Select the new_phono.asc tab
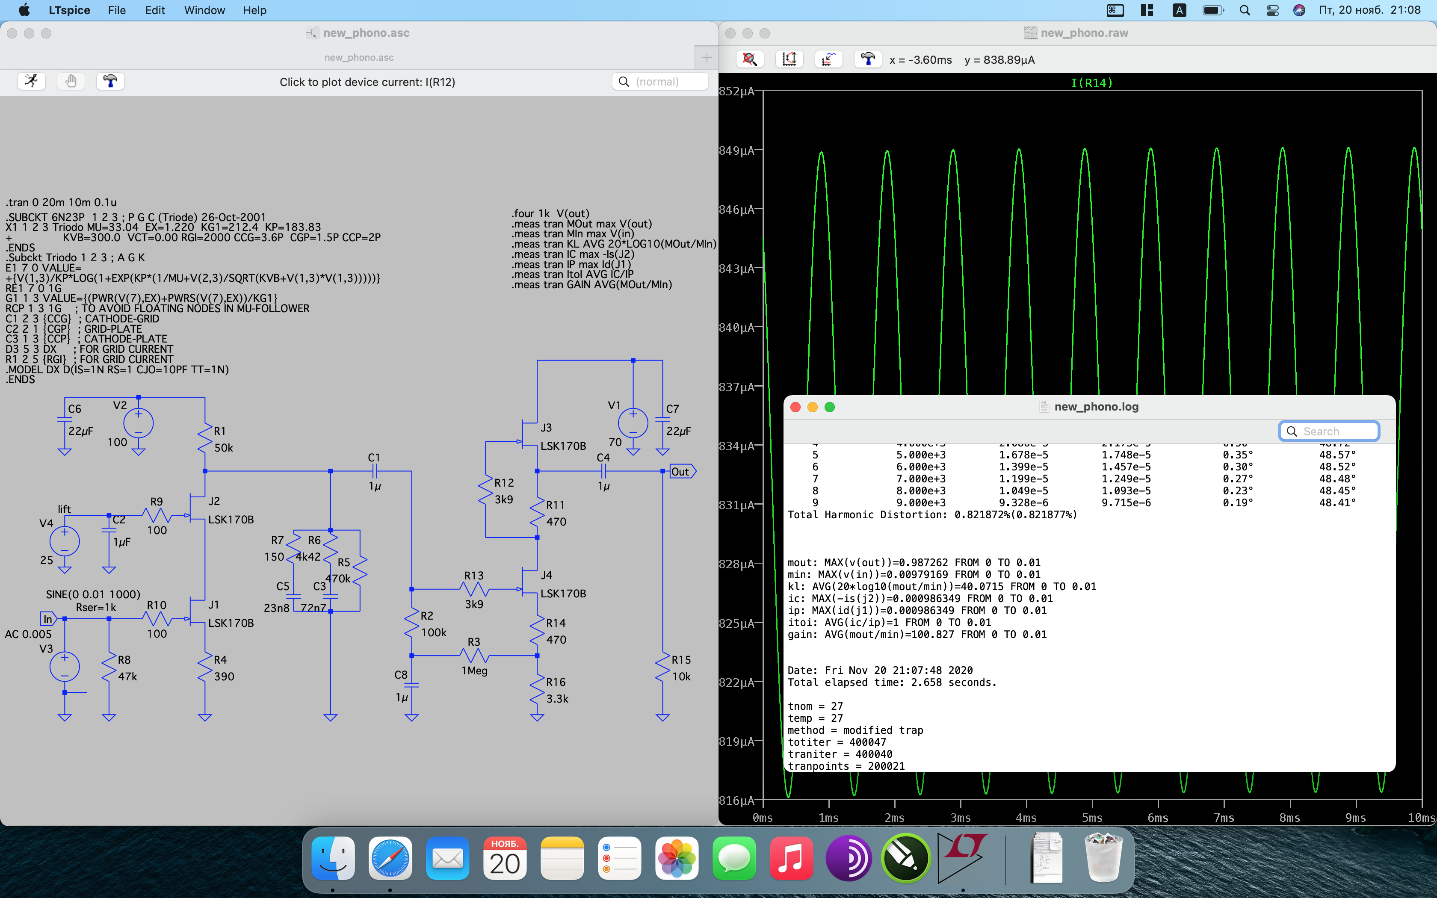The width and height of the screenshot is (1437, 898). pos(359,58)
